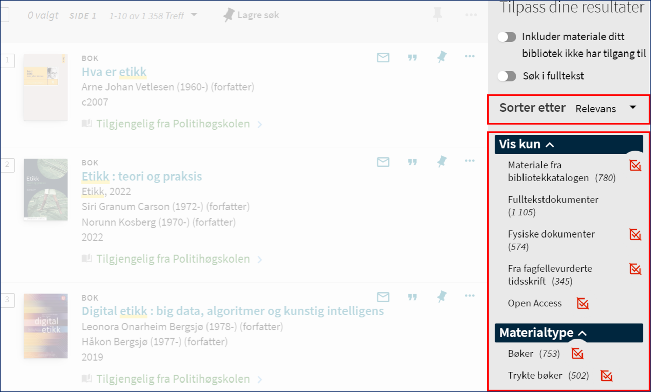This screenshot has height=392, width=651.
Task: Open citation for 'Hva er etikk'
Action: point(412,58)
